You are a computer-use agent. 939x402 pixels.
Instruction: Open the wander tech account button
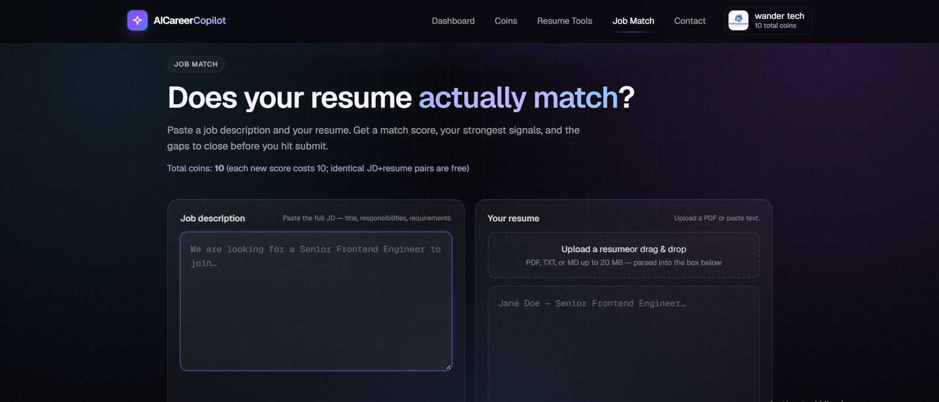[x=768, y=21]
